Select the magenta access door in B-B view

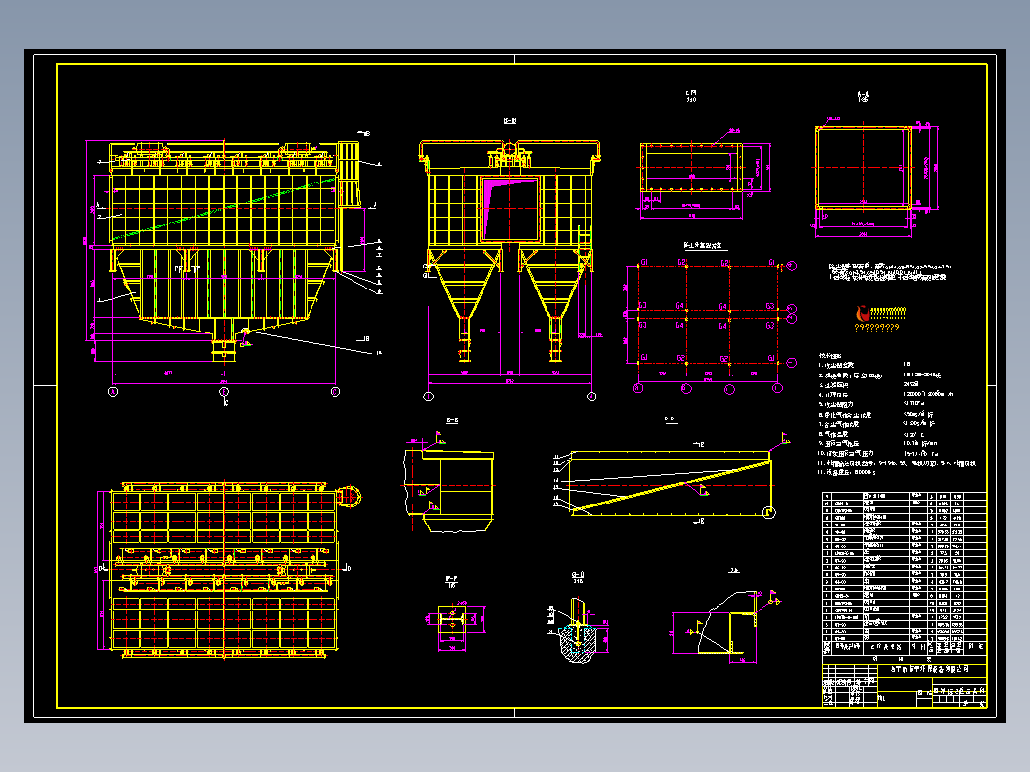[x=510, y=208]
